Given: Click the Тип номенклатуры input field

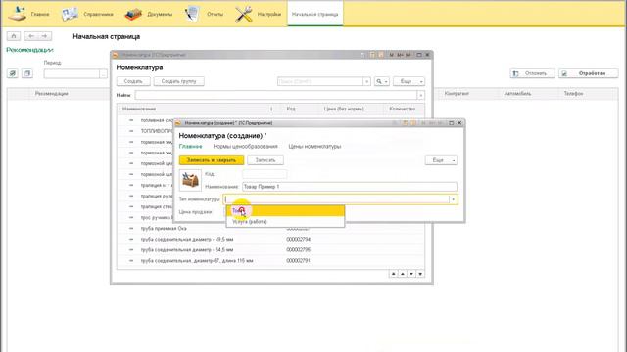Looking at the screenshot, I should point(336,199).
